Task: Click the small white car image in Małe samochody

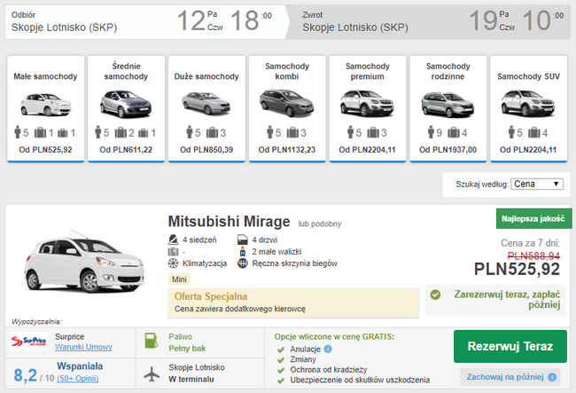Action: click(45, 103)
